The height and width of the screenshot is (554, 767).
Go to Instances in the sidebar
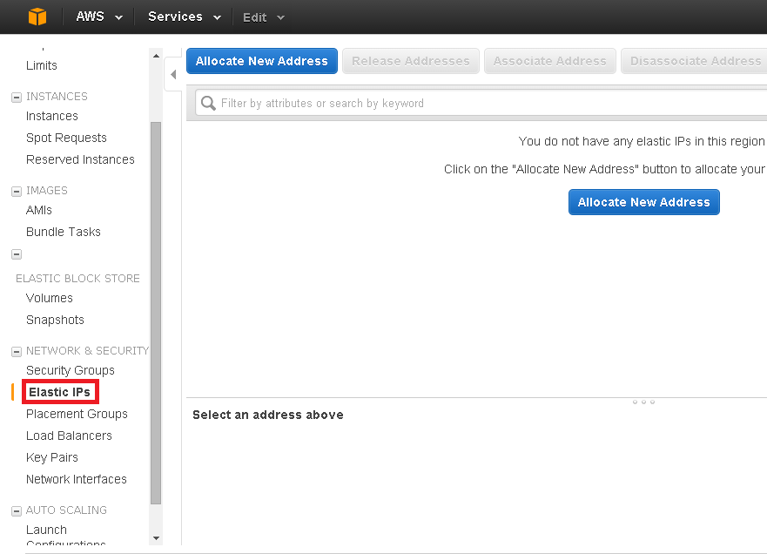click(52, 116)
